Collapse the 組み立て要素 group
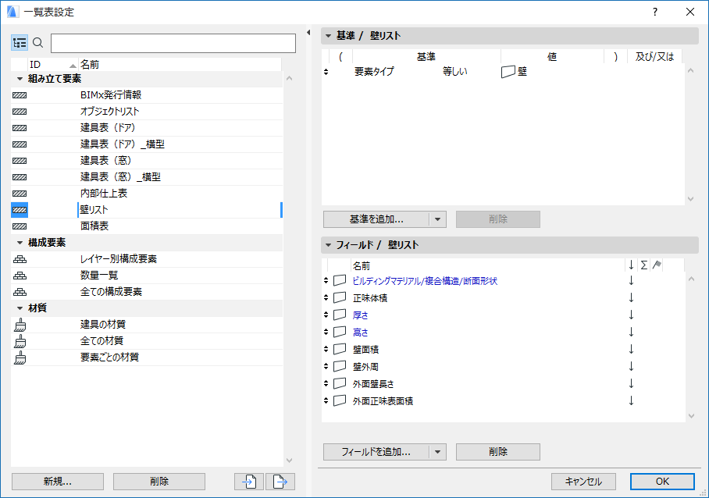 tap(20, 79)
